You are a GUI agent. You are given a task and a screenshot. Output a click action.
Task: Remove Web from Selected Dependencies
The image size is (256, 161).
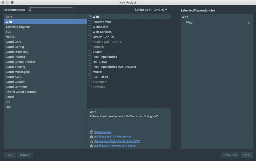tap(248, 23)
